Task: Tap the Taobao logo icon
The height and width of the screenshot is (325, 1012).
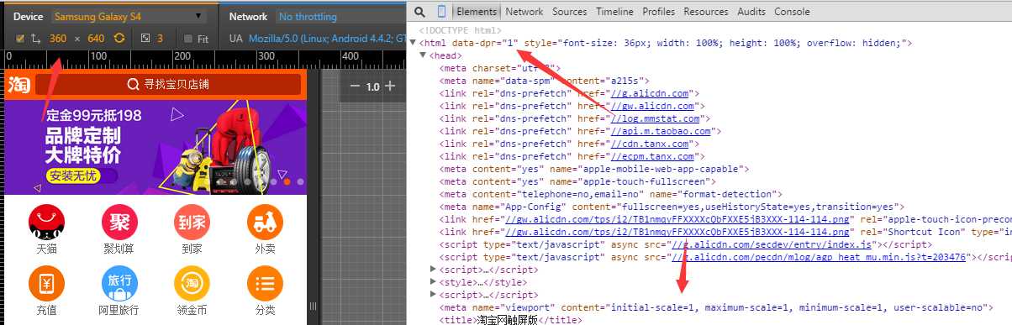Action: (18, 85)
